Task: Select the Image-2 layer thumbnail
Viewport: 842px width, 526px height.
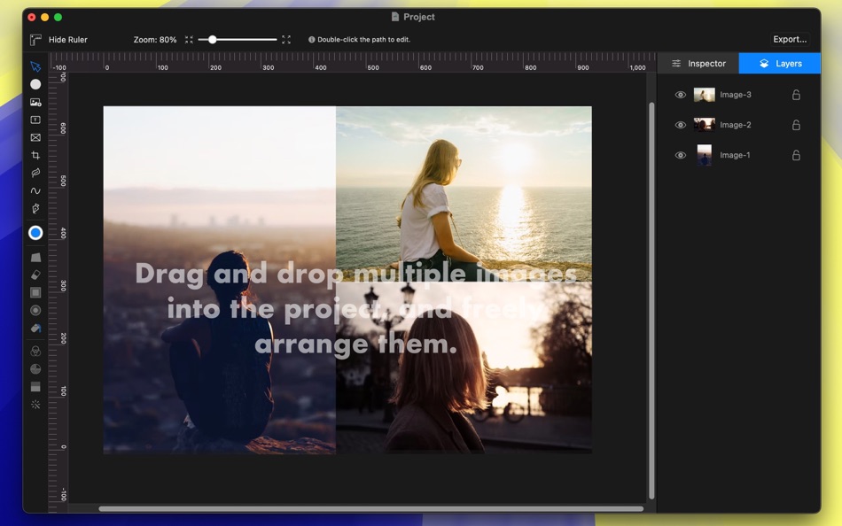Action: (x=705, y=125)
